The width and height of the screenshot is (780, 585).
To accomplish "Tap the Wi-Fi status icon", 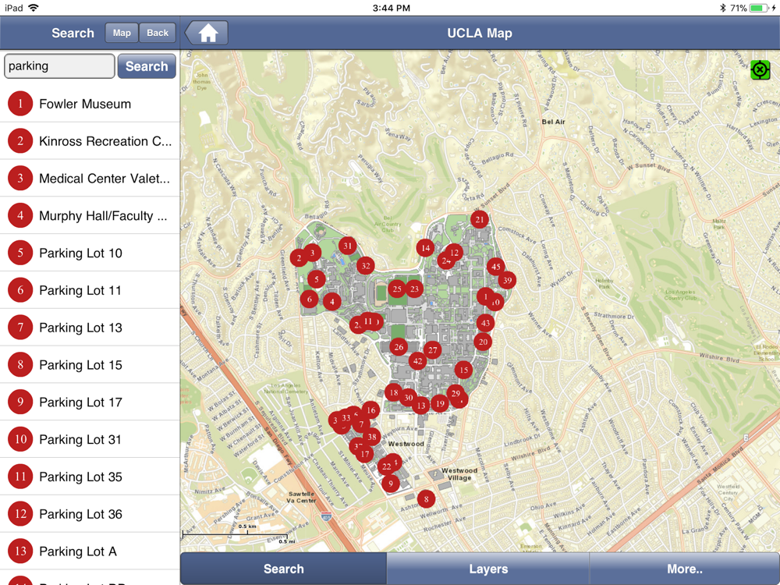I will point(34,8).
